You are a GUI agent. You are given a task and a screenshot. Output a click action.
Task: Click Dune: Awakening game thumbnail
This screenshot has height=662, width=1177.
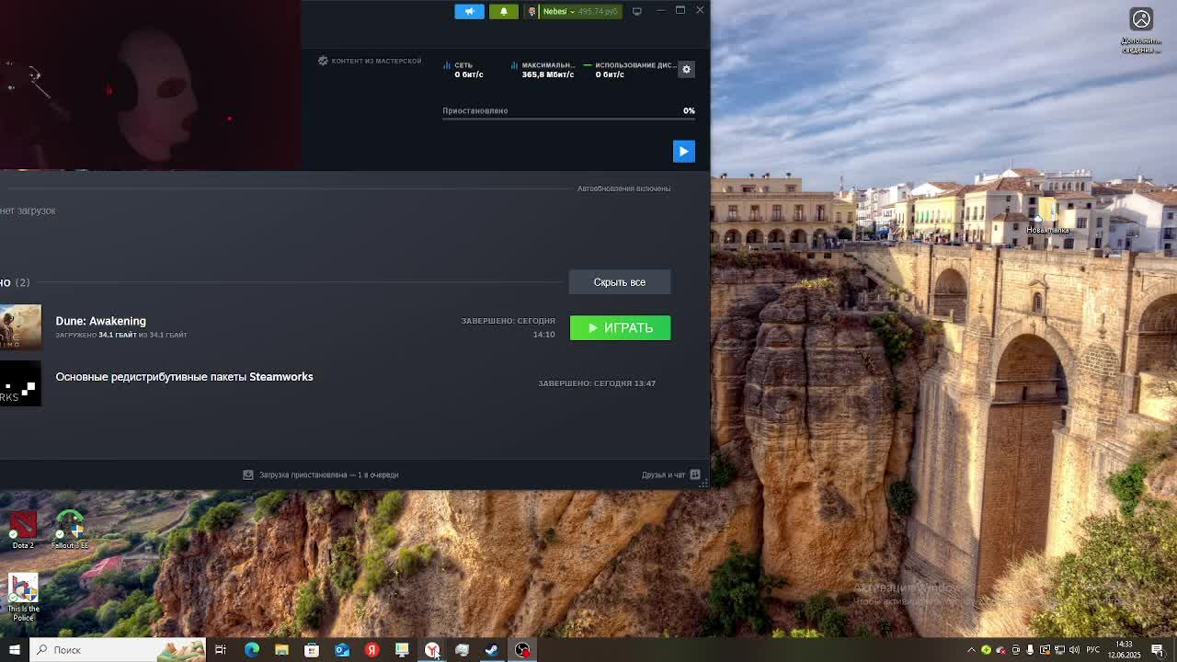[20, 327]
